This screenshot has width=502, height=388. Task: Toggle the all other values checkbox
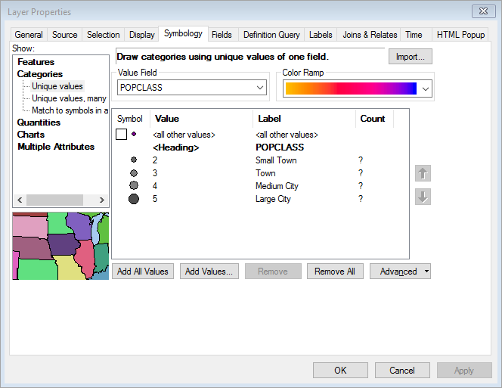click(x=121, y=135)
